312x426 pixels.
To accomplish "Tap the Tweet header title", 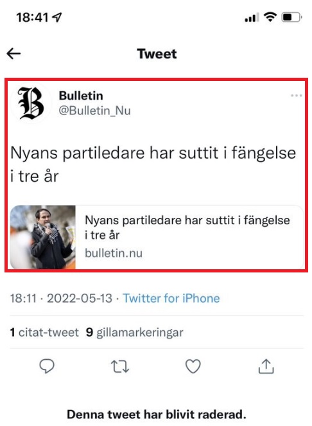I will coord(157,53).
